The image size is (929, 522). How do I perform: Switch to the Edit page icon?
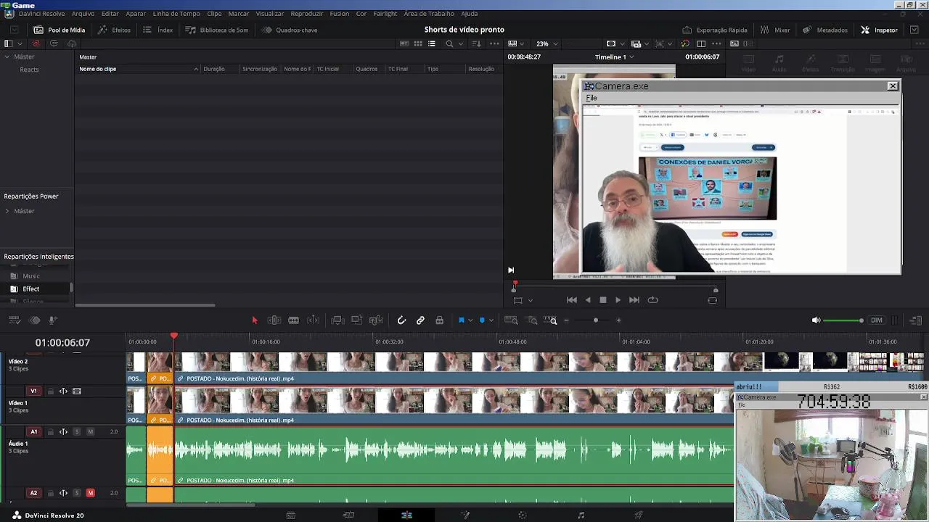406,515
